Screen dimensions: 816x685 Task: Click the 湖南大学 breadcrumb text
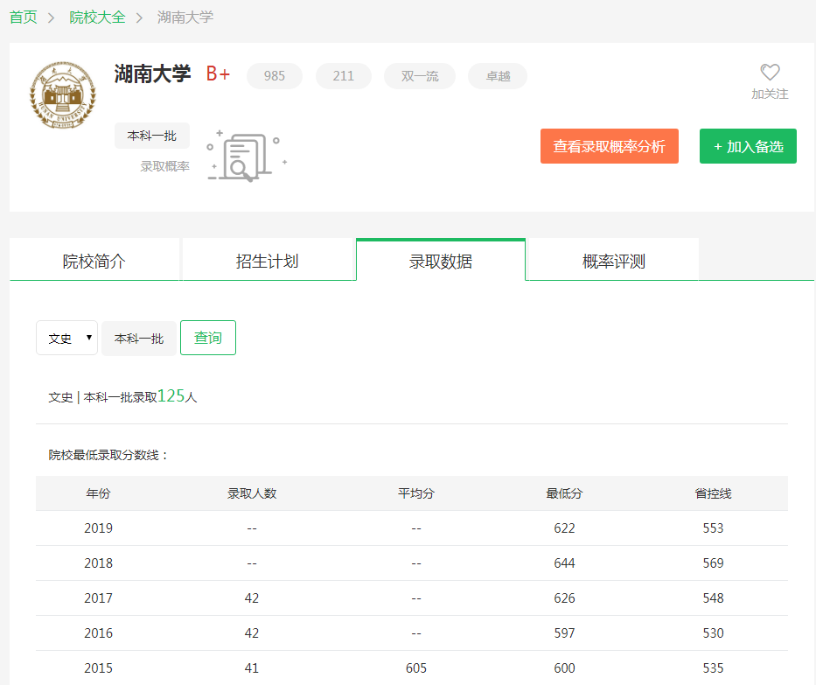click(185, 17)
